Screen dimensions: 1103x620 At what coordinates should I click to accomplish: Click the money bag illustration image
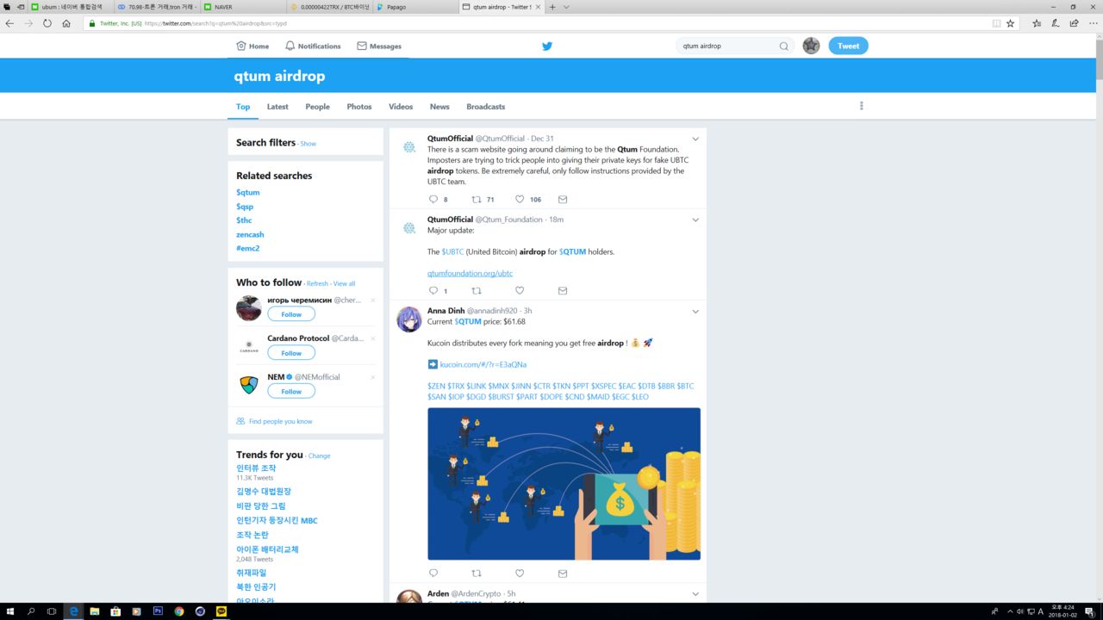(x=564, y=484)
